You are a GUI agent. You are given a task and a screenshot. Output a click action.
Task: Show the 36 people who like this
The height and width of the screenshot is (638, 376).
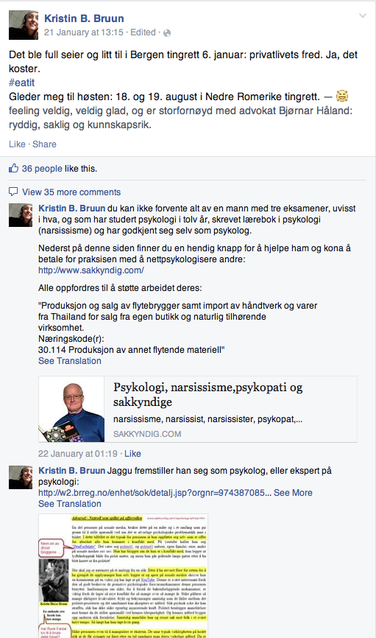click(42, 169)
